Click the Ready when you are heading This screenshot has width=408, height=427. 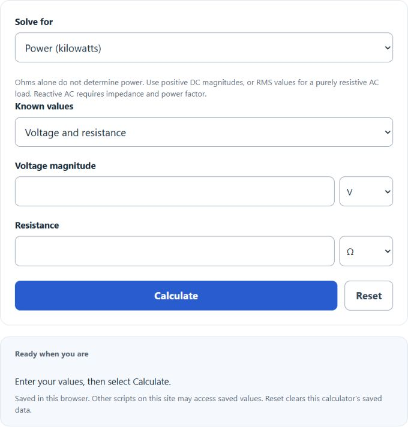click(x=52, y=354)
